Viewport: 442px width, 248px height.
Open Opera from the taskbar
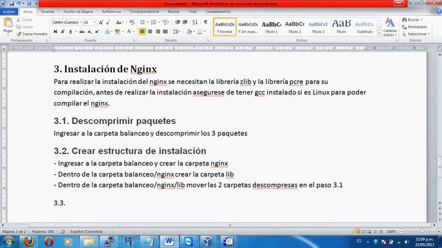pyautogui.click(x=48, y=242)
